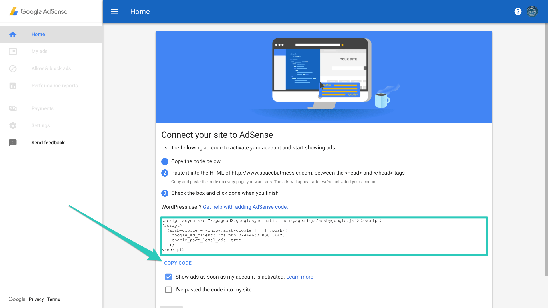Click the Google AdSense logo
Image resolution: width=548 pixels, height=308 pixels.
pos(38,11)
